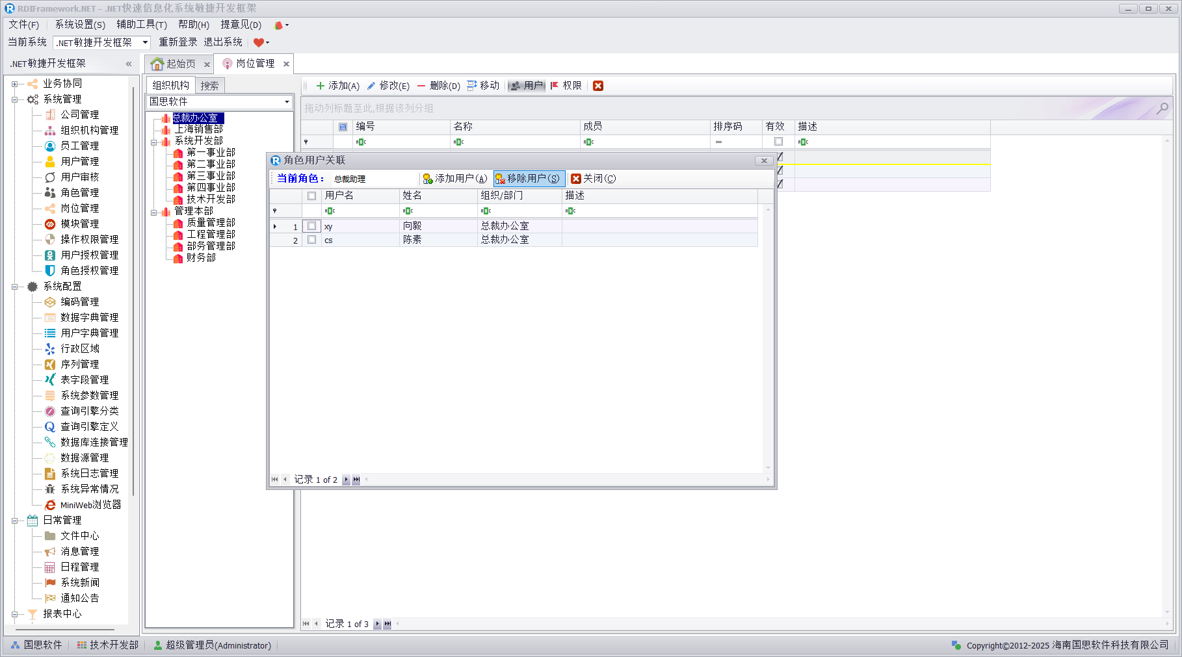The height and width of the screenshot is (657, 1182).
Task: Click the red close icon in toolbar
Action: coord(598,86)
